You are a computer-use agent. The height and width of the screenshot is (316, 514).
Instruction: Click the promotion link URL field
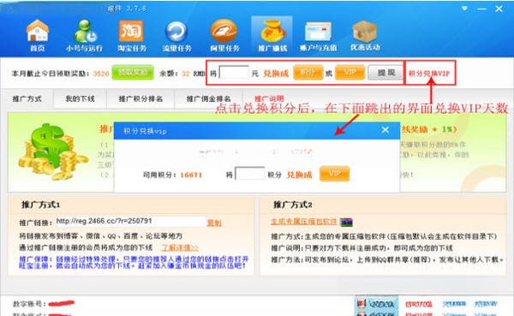(x=130, y=221)
